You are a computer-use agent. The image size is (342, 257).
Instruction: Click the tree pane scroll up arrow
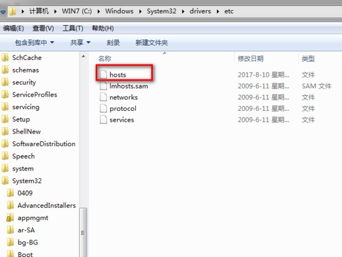tap(83, 57)
